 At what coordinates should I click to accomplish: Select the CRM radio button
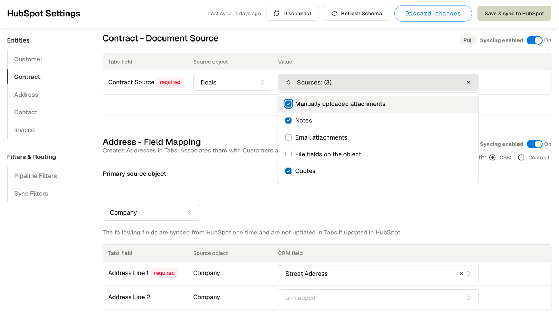493,158
